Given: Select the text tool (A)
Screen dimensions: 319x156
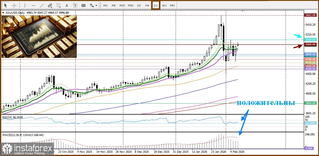Looking at the screenshot, I should 67,5.
